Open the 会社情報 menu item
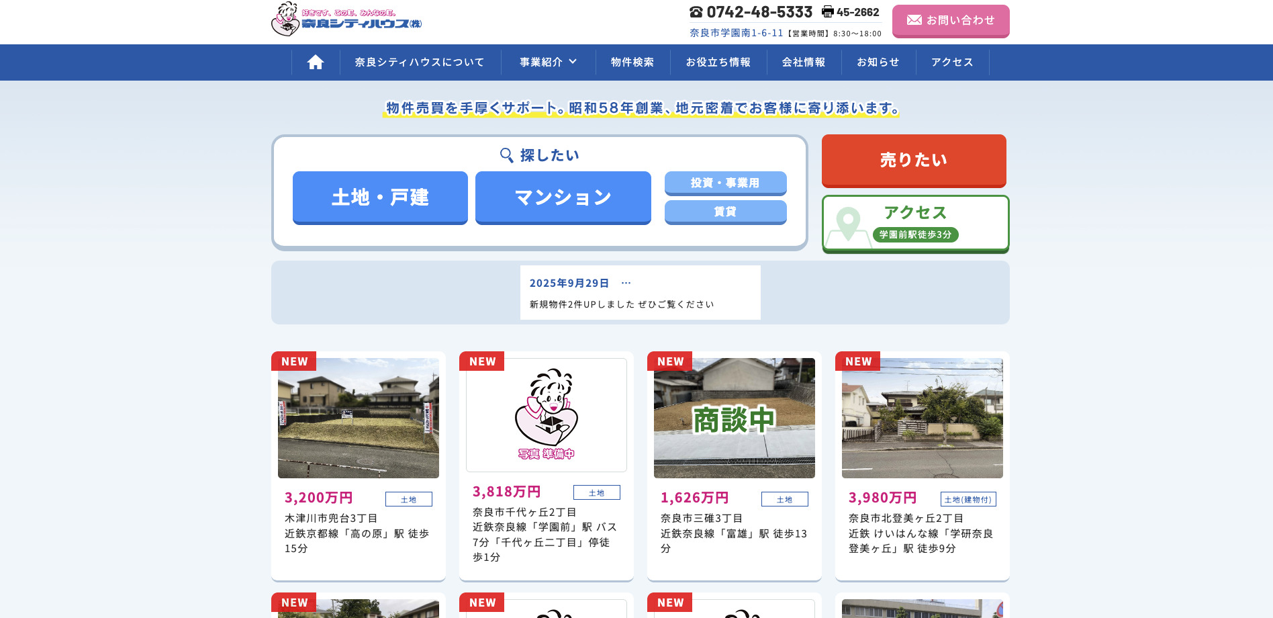The width and height of the screenshot is (1273, 618). click(x=804, y=62)
